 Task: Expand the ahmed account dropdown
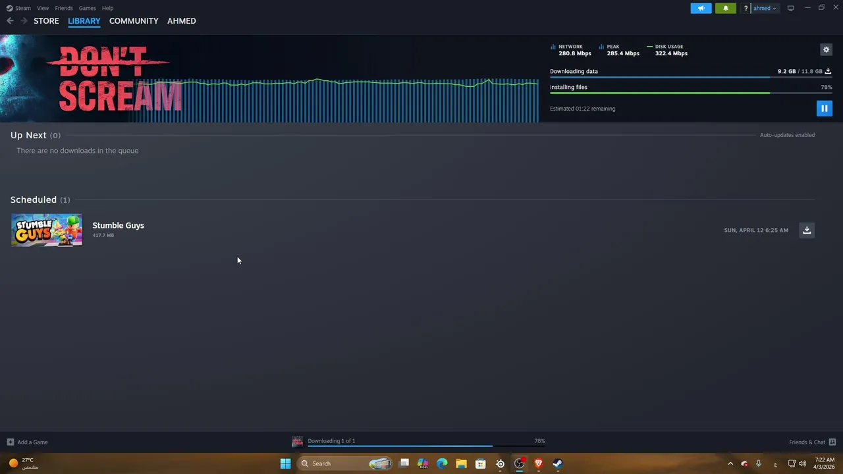[765, 9]
